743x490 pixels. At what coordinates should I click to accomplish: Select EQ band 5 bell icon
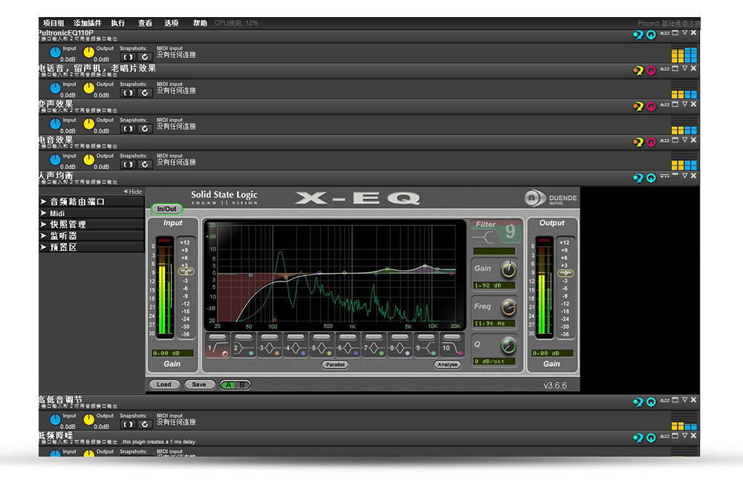[322, 348]
